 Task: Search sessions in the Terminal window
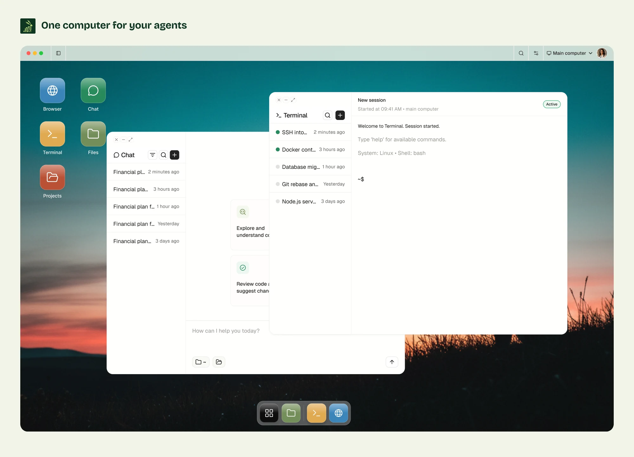(328, 115)
